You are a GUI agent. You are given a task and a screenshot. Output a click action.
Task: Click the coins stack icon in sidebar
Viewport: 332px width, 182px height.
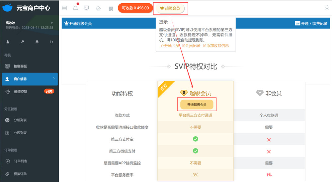pos(37,42)
